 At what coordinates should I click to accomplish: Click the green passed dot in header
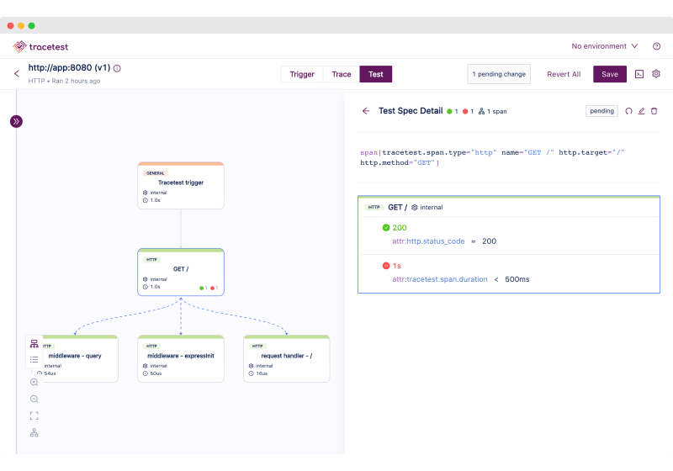click(x=449, y=112)
